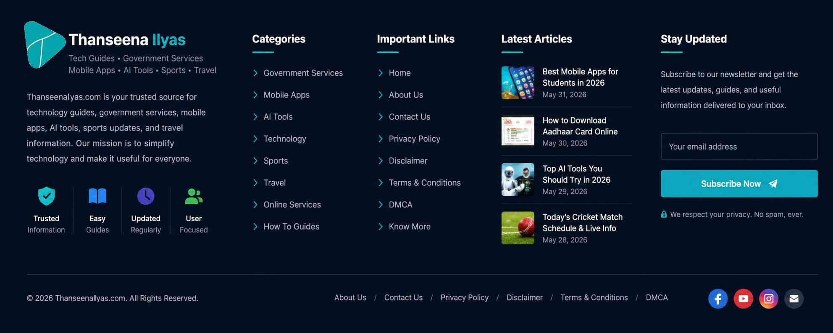The image size is (833, 333).
Task: Click the chevron beside Privacy Policy
Action: click(381, 139)
